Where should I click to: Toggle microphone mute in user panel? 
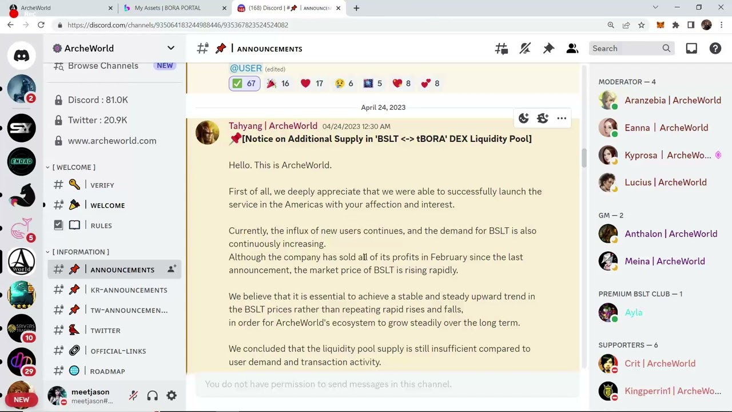coord(133,395)
